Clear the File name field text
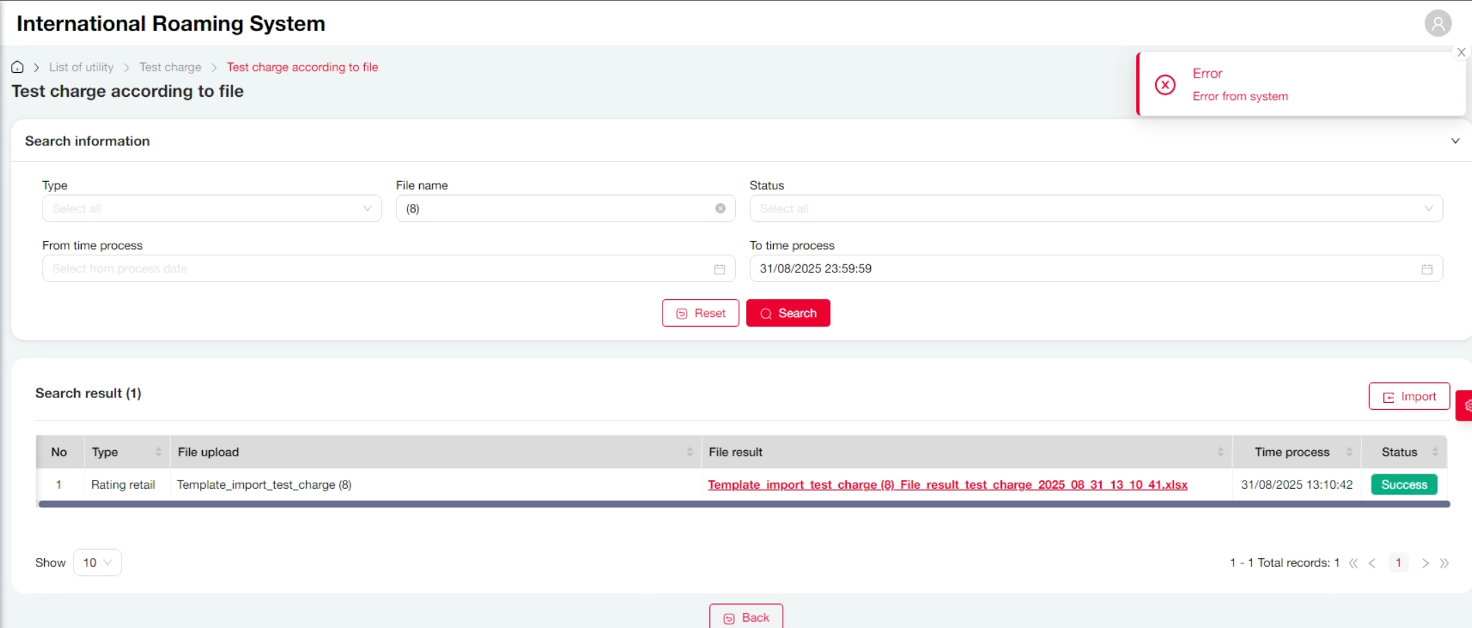The height and width of the screenshot is (628, 1472). (x=720, y=209)
